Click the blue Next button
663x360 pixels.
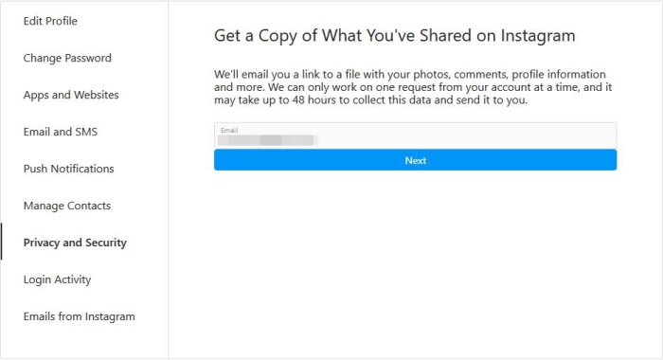coord(415,160)
